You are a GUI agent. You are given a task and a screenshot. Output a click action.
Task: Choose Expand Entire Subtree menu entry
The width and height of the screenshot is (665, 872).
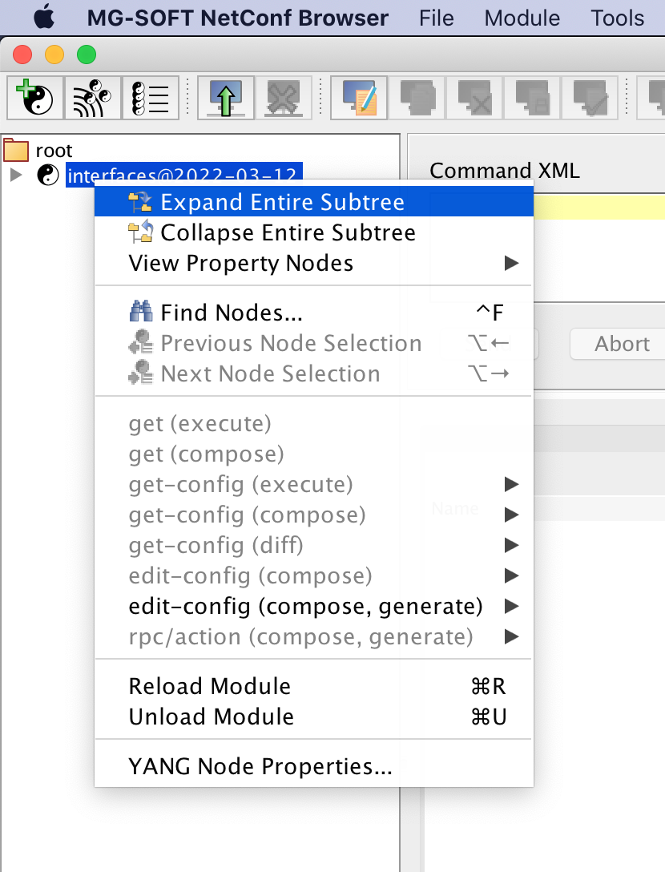(280, 201)
